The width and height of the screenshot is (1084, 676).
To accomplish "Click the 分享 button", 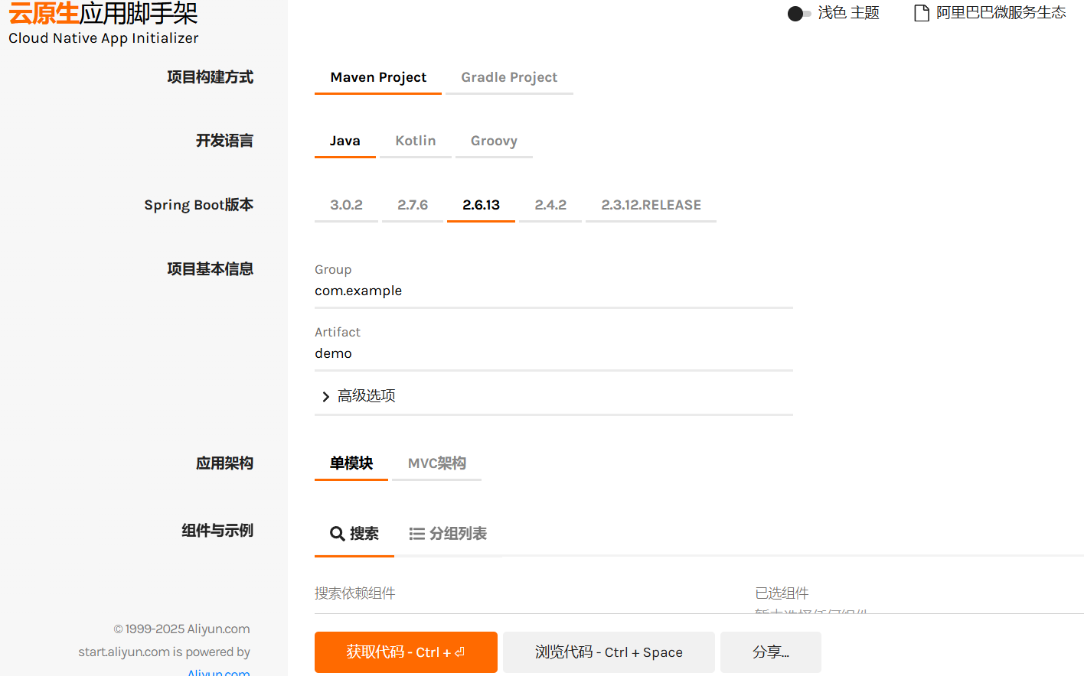I will pyautogui.click(x=771, y=652).
